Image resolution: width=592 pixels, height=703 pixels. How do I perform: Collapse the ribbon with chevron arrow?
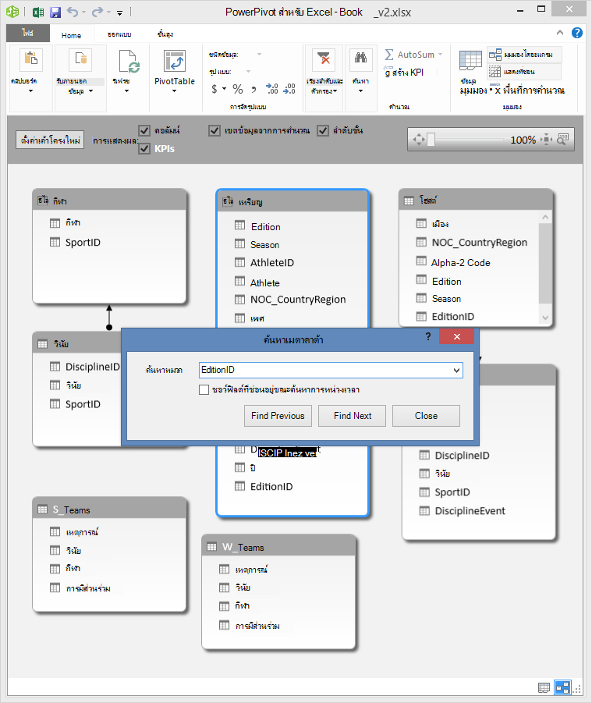(560, 32)
